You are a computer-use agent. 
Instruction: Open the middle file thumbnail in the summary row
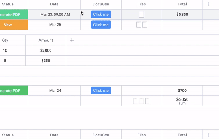click(142, 101)
